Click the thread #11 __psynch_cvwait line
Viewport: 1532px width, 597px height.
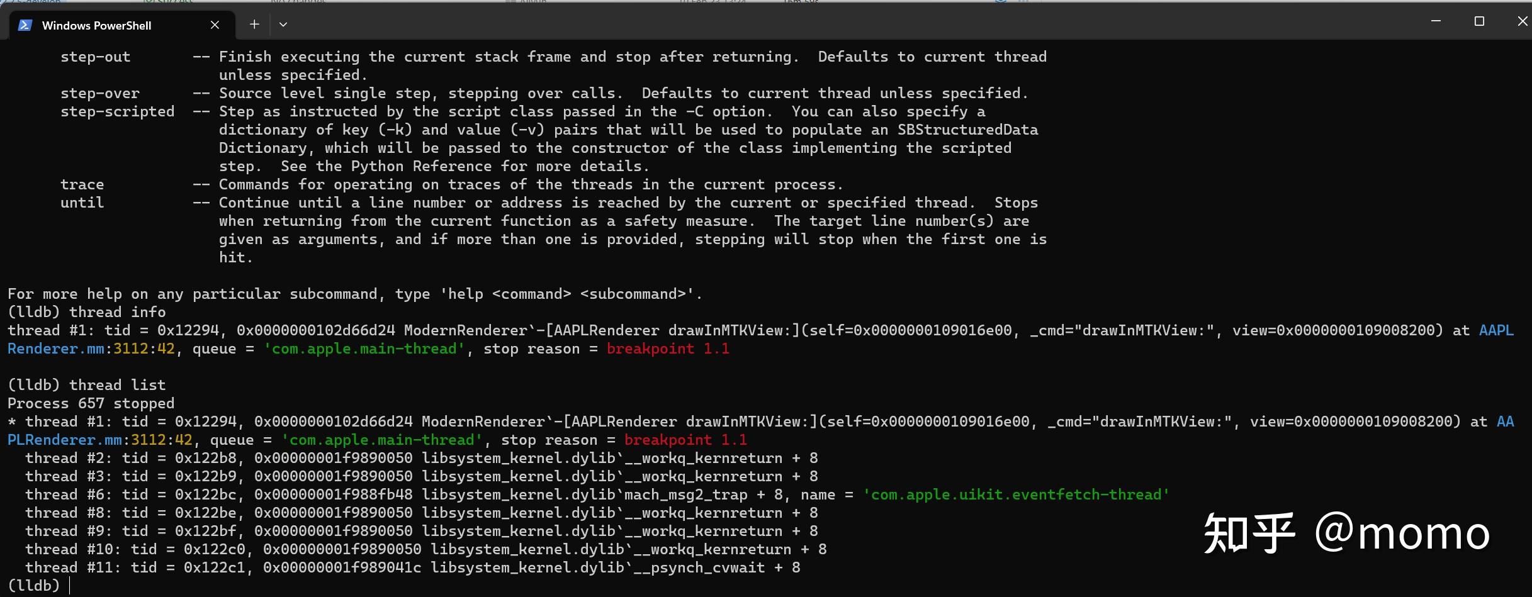pyautogui.click(x=412, y=567)
